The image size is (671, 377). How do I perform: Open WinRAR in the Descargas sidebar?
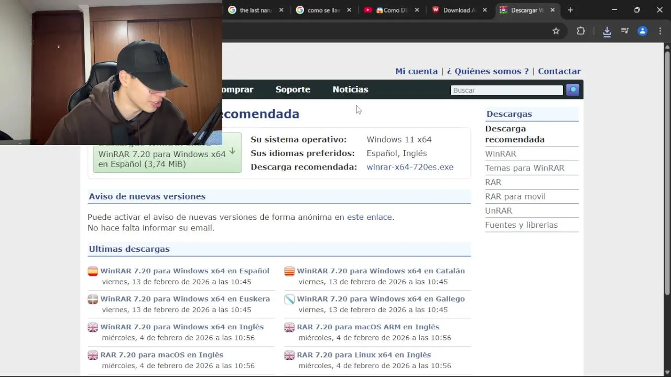[x=501, y=153]
